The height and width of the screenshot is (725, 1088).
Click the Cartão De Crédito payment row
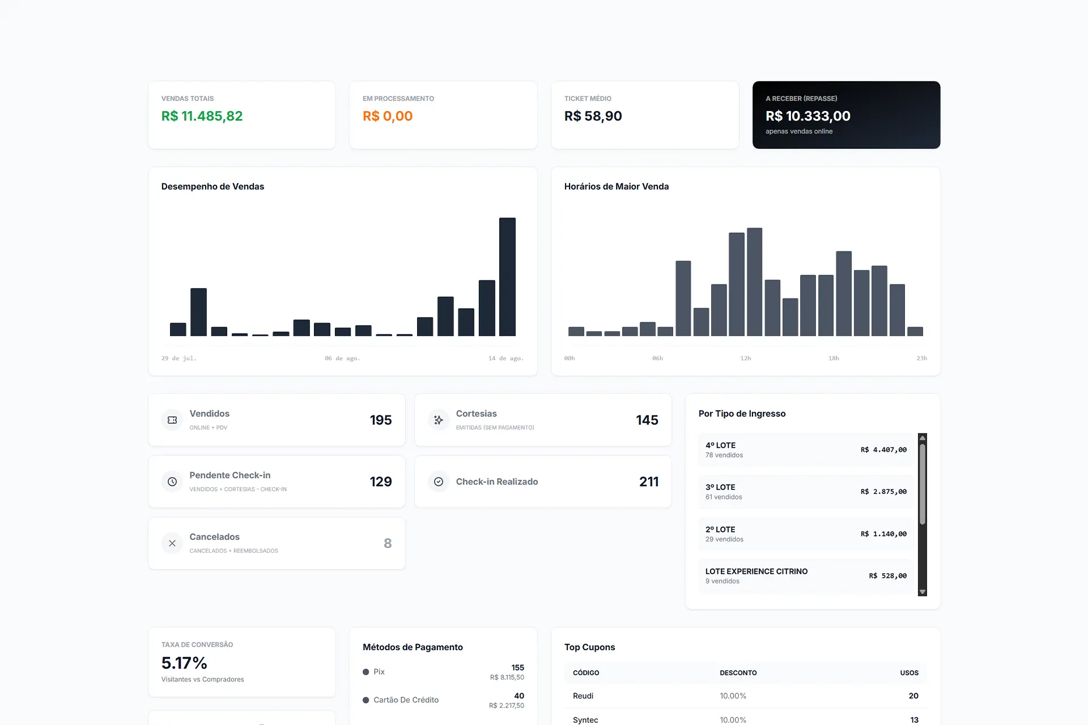pos(443,700)
